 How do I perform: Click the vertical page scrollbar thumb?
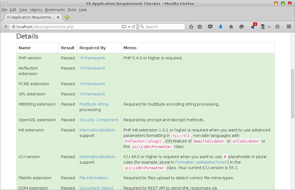(x=292, y=93)
